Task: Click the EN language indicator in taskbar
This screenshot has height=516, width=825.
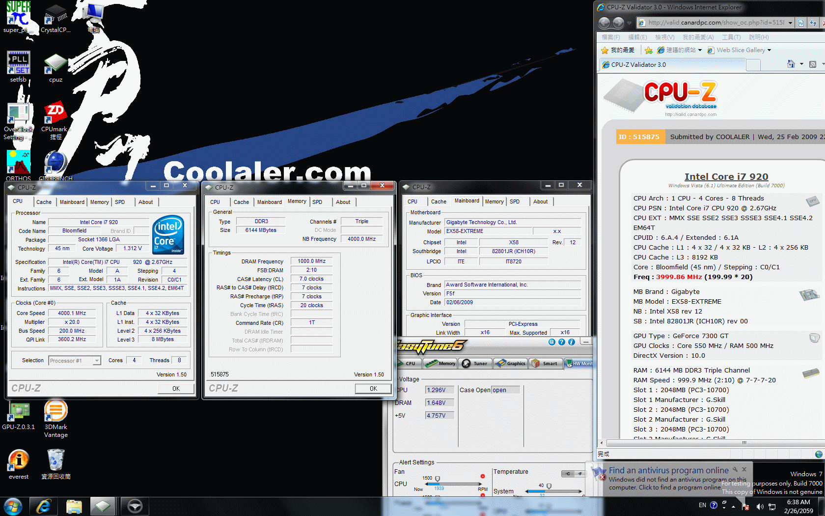Action: [x=702, y=505]
